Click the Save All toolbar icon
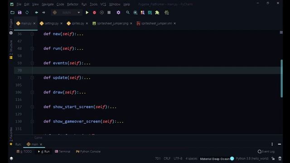The height and width of the screenshot is (163, 290). click(x=19, y=13)
